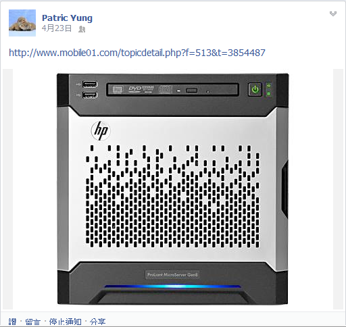Click the 留言 comment button
The width and height of the screenshot is (346, 327).
coord(33,322)
